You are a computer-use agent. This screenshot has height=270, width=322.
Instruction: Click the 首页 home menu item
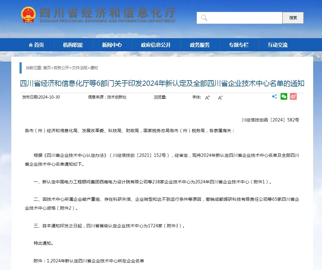[x=36, y=45]
